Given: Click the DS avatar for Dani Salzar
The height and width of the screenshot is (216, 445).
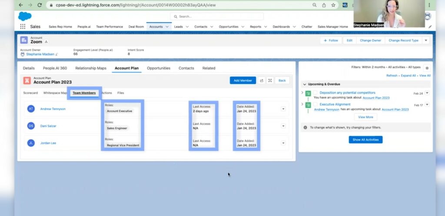Looking at the screenshot, I should click(x=31, y=126).
